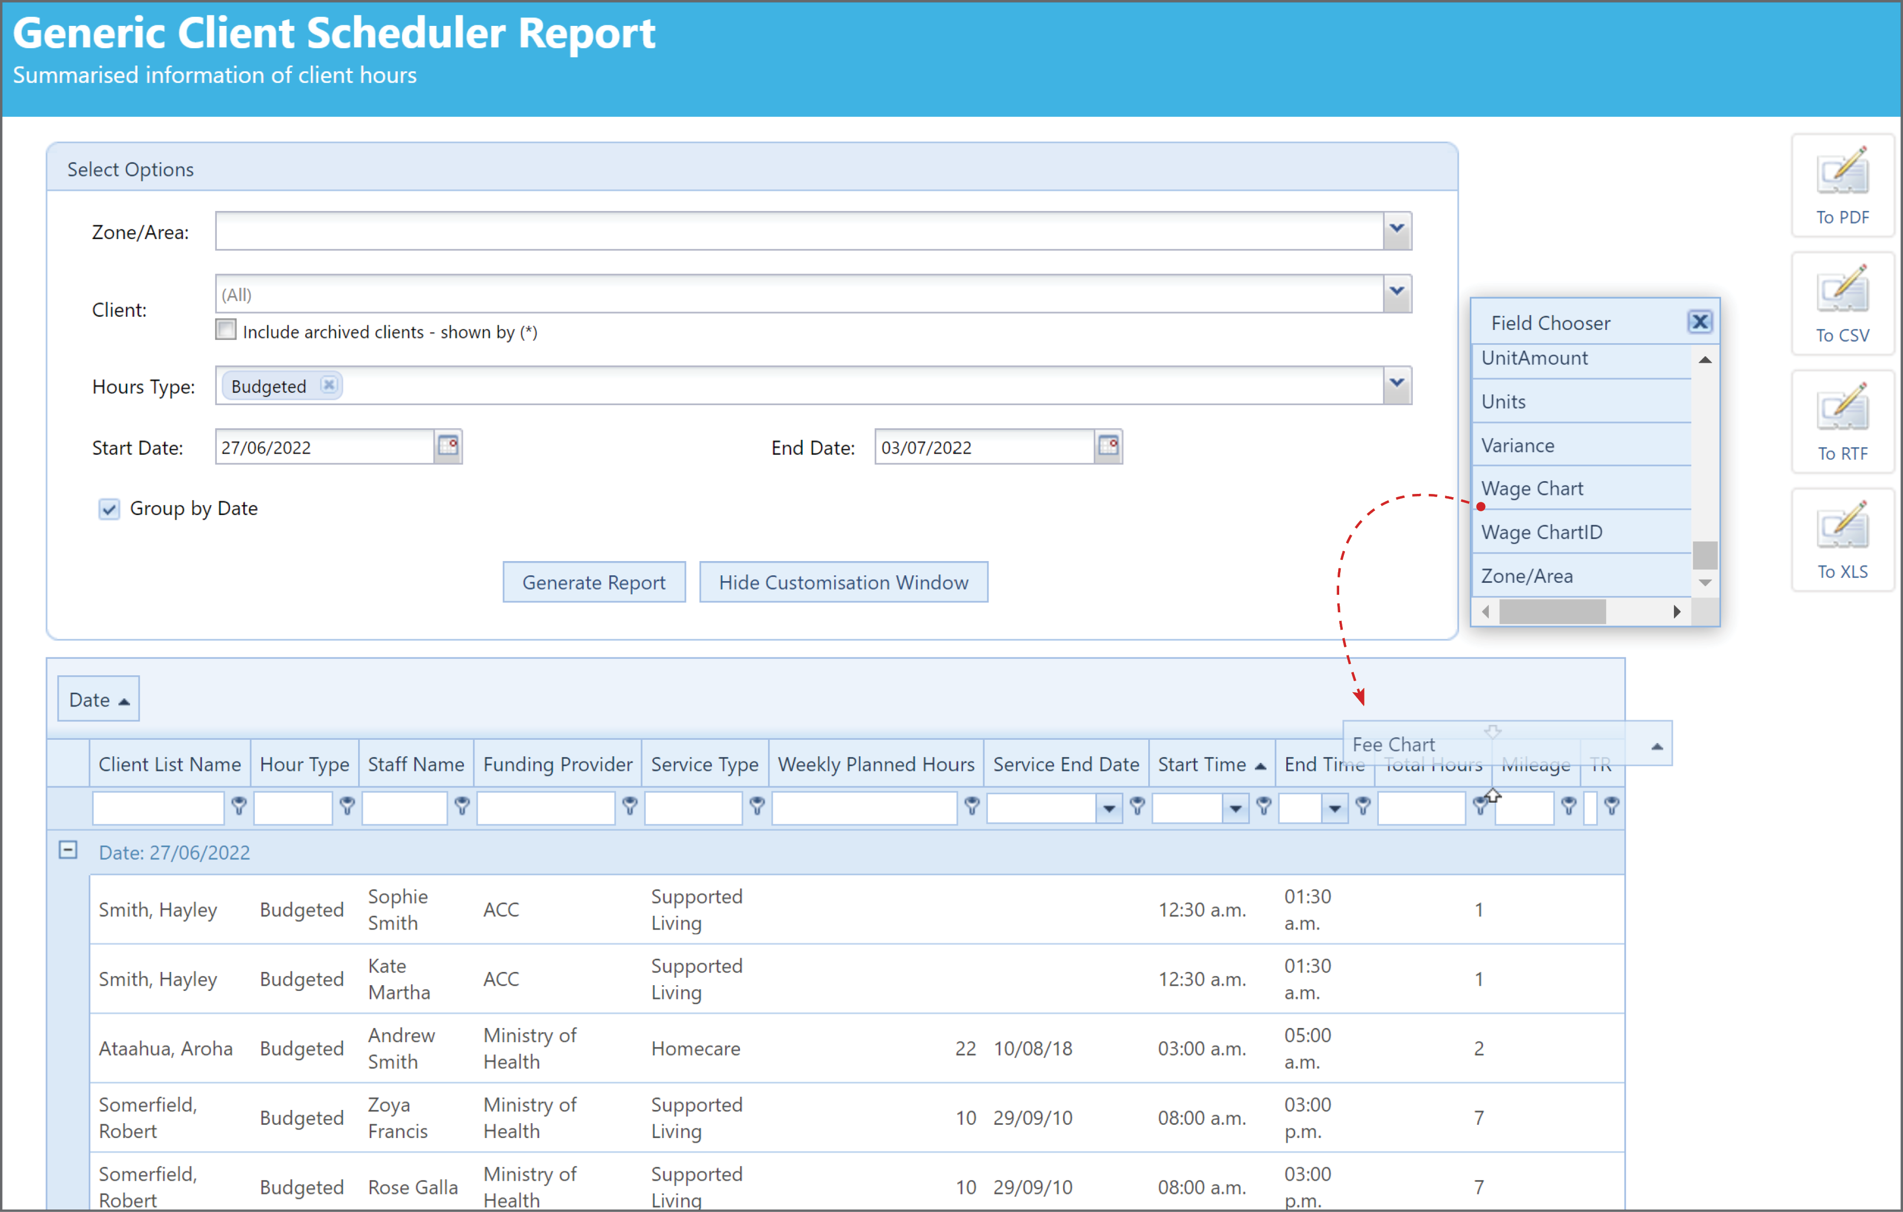Select Units field in chooser
The width and height of the screenshot is (1903, 1212).
1580,401
